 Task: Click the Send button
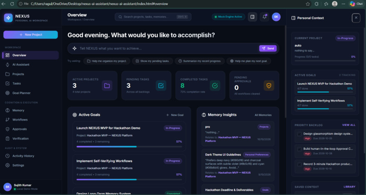(x=268, y=48)
